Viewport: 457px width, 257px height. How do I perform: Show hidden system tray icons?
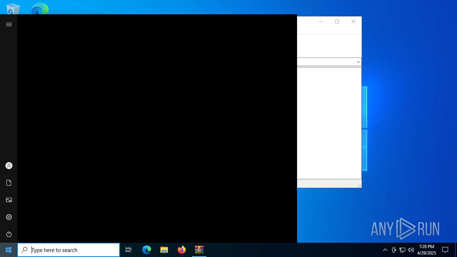385,250
